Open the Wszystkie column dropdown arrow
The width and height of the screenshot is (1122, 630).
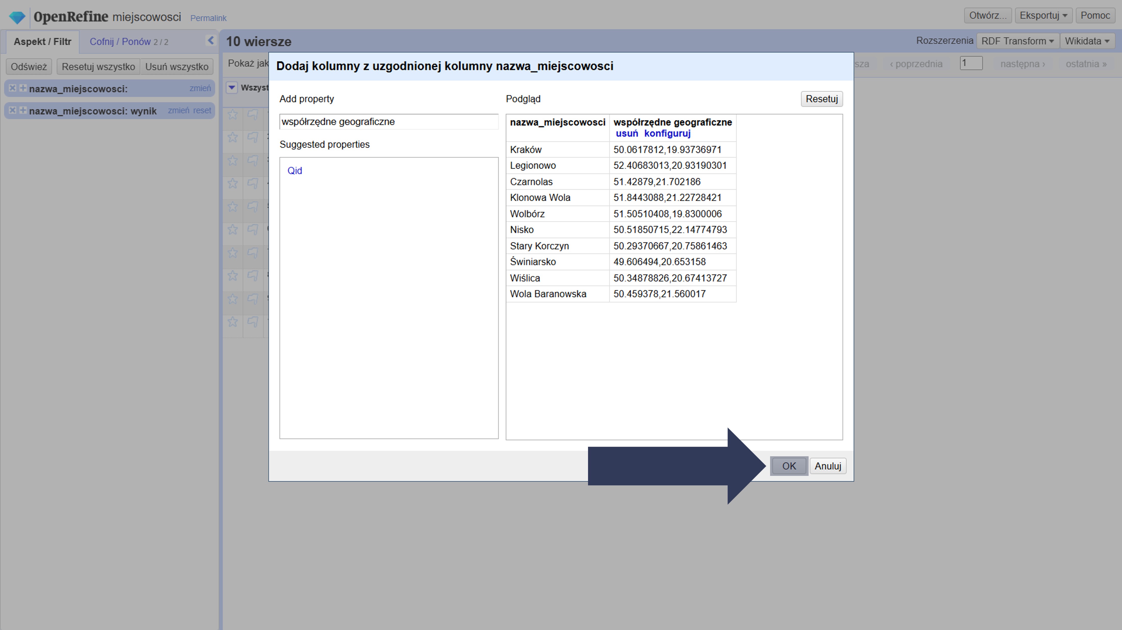pyautogui.click(x=232, y=87)
